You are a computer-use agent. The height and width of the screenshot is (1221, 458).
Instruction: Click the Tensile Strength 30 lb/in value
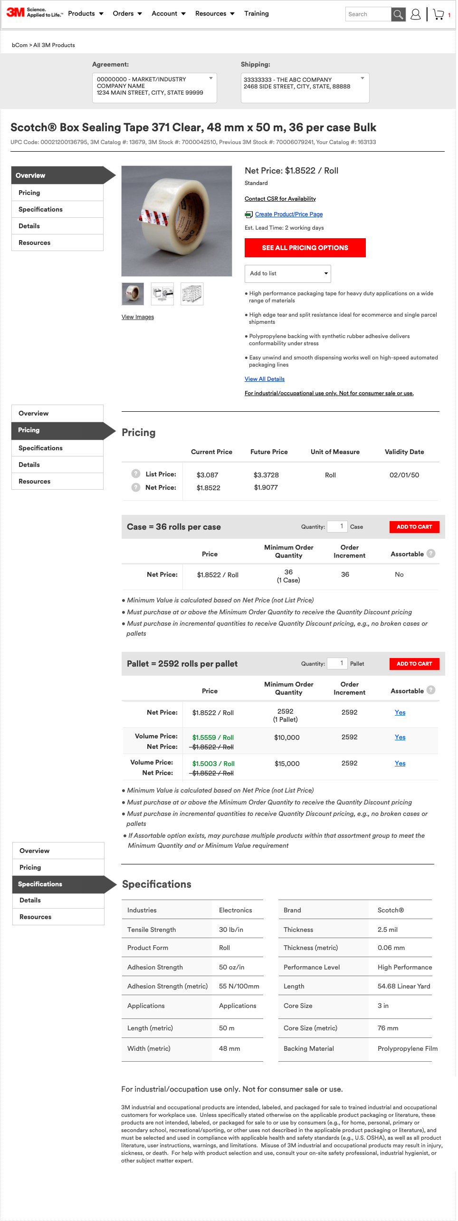231,930
